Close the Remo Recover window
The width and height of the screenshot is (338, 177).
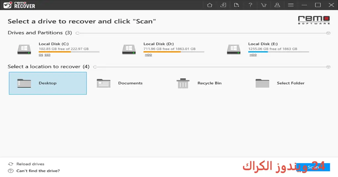(331, 5)
